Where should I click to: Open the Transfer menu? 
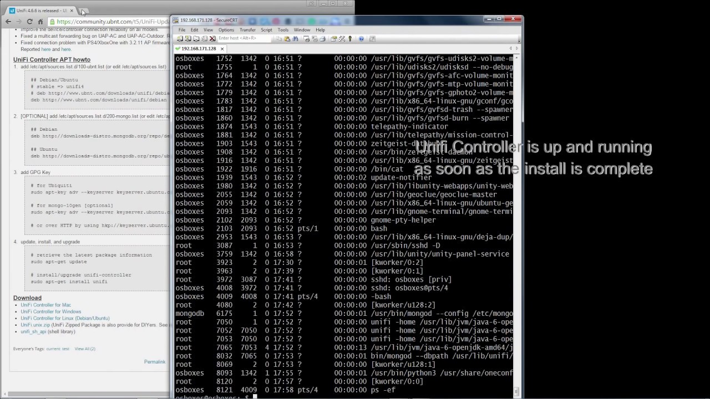point(247,30)
